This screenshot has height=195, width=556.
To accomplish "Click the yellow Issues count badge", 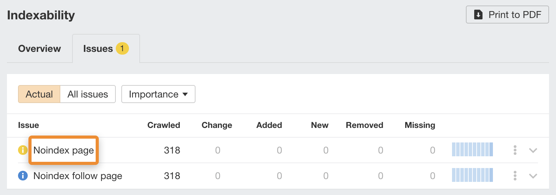I will [122, 48].
